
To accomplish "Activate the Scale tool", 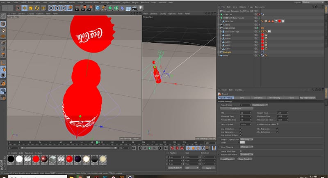I will (x=31, y=8).
